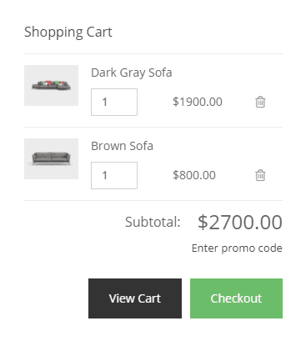Follow the Brown Sofa name link
Viewport: 306px width, 341px height.
click(122, 146)
